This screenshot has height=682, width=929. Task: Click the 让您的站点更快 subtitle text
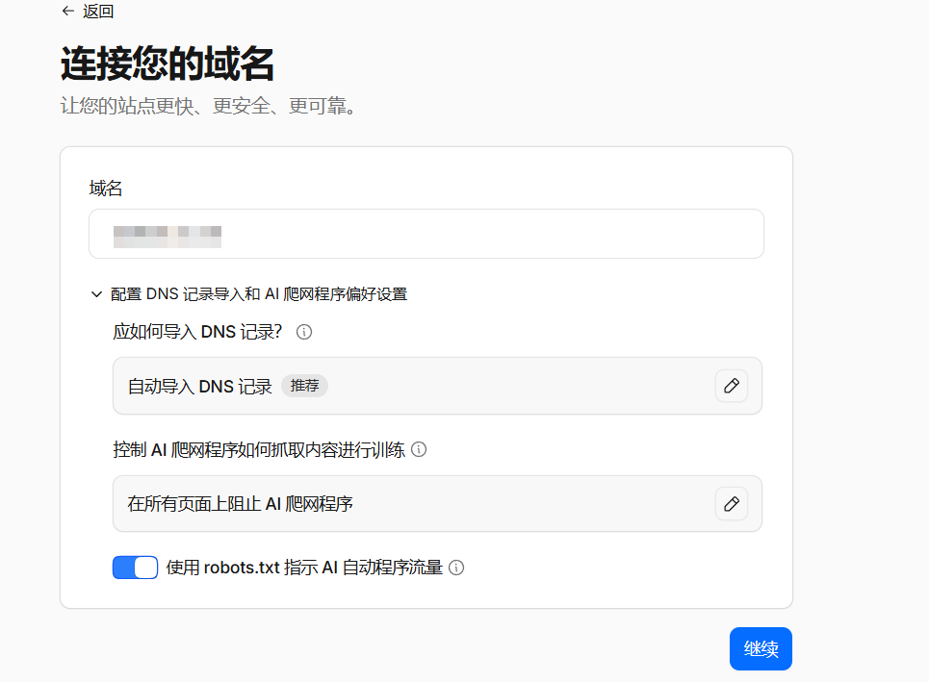pos(209,106)
